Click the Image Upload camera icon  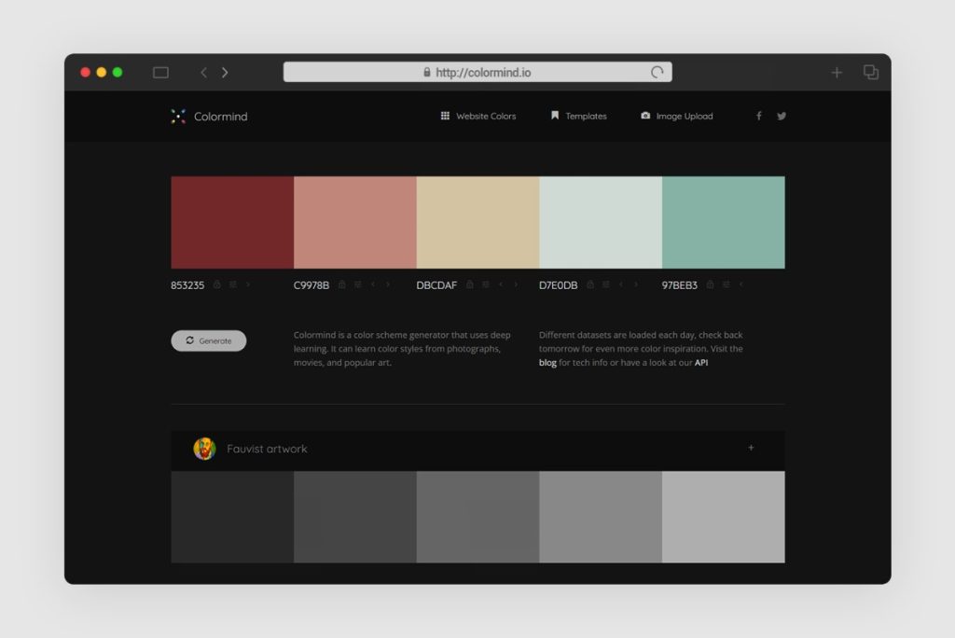[645, 115]
